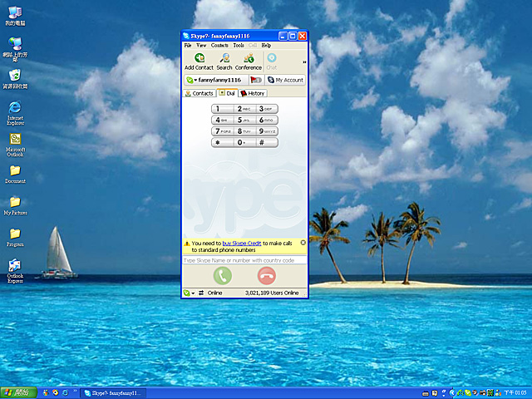Click the taskbar clock

pos(516,393)
